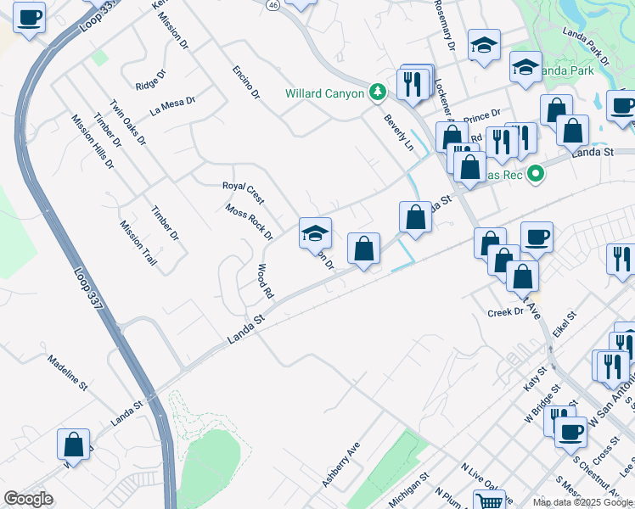
Task: Click the Madeline St street label
Action: coord(68,372)
